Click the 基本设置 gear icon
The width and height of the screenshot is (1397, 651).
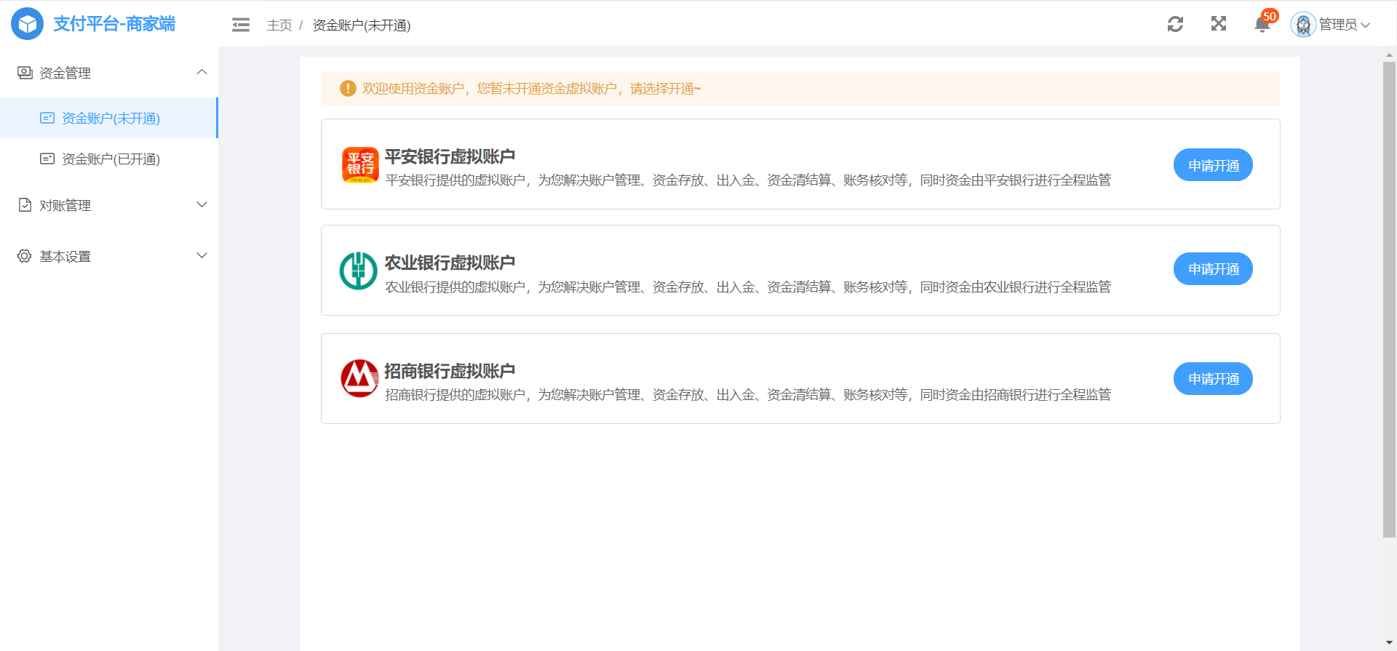(25, 256)
